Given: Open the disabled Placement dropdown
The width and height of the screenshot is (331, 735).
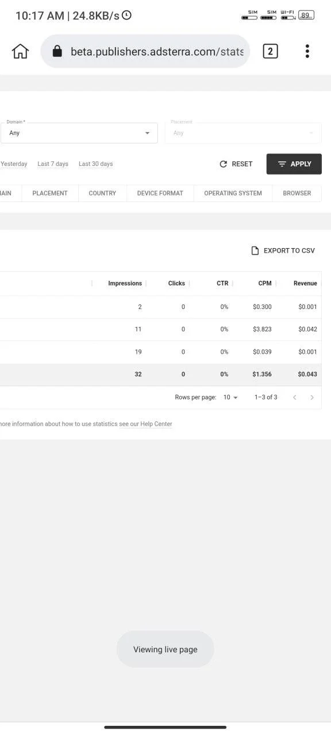Looking at the screenshot, I should point(243,133).
